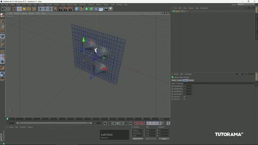Image resolution: width=258 pixels, height=145 pixels.
Task: Activate the Move tool
Action: pos(19,9)
